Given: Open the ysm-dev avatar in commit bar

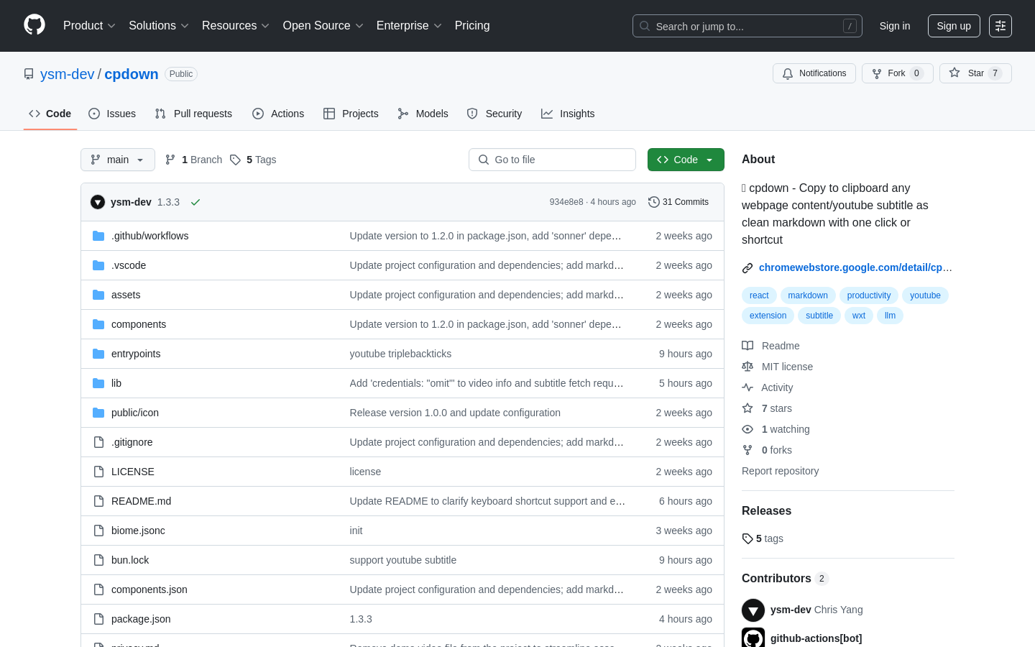Looking at the screenshot, I should pyautogui.click(x=98, y=202).
